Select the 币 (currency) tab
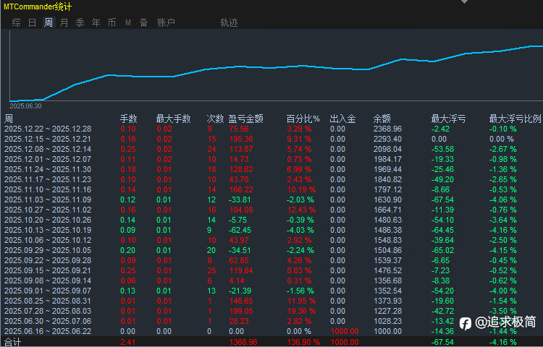The height and width of the screenshot is (347, 543). coord(111,22)
